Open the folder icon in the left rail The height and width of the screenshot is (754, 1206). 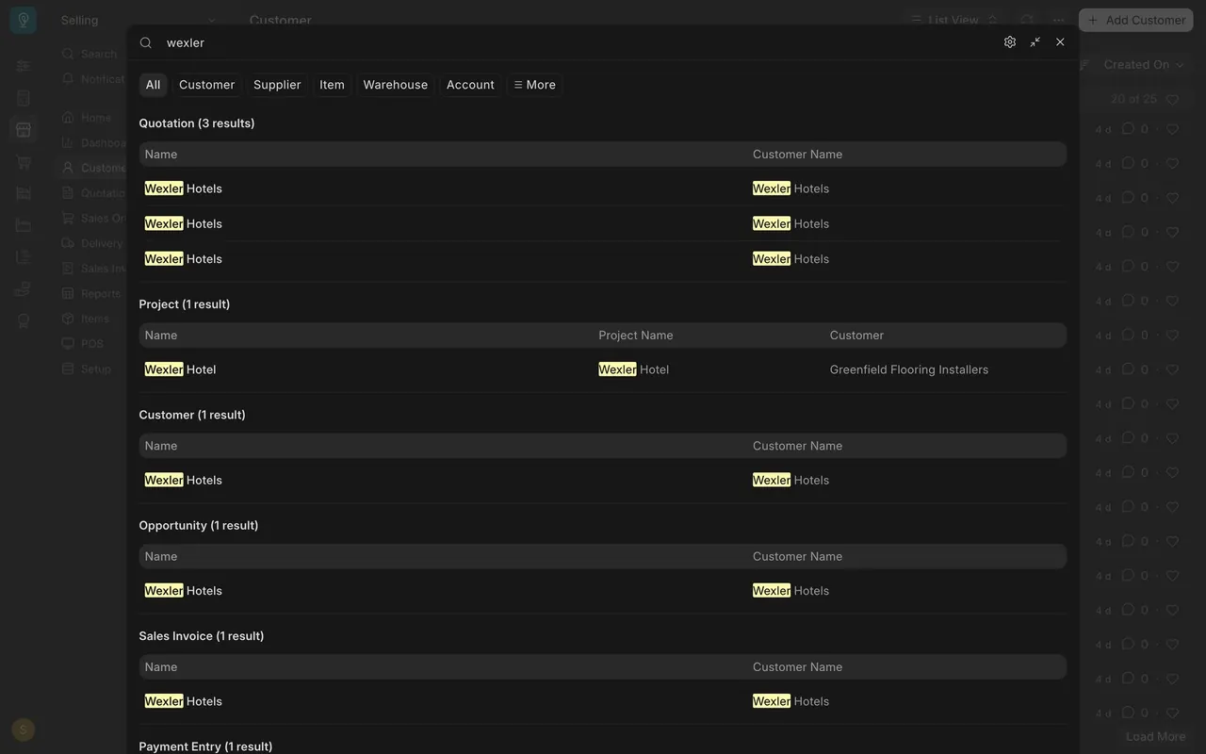(24, 225)
